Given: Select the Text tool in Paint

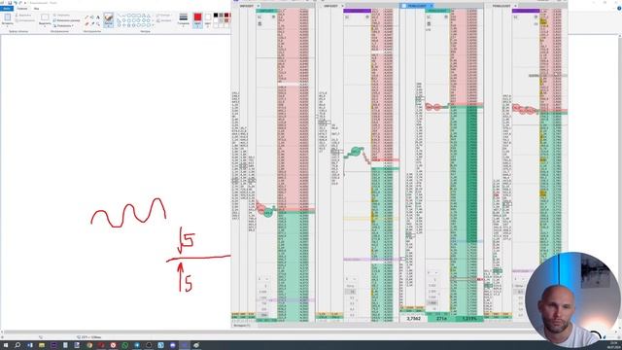Looking at the screenshot, I should tap(98, 17).
